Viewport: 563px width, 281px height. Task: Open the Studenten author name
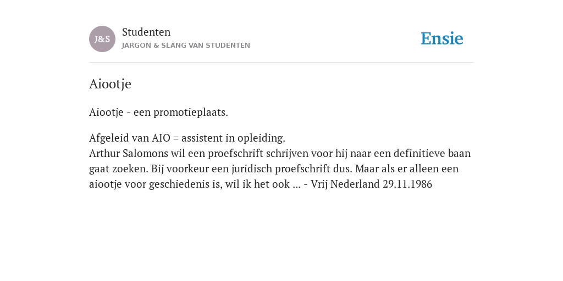coord(146,32)
